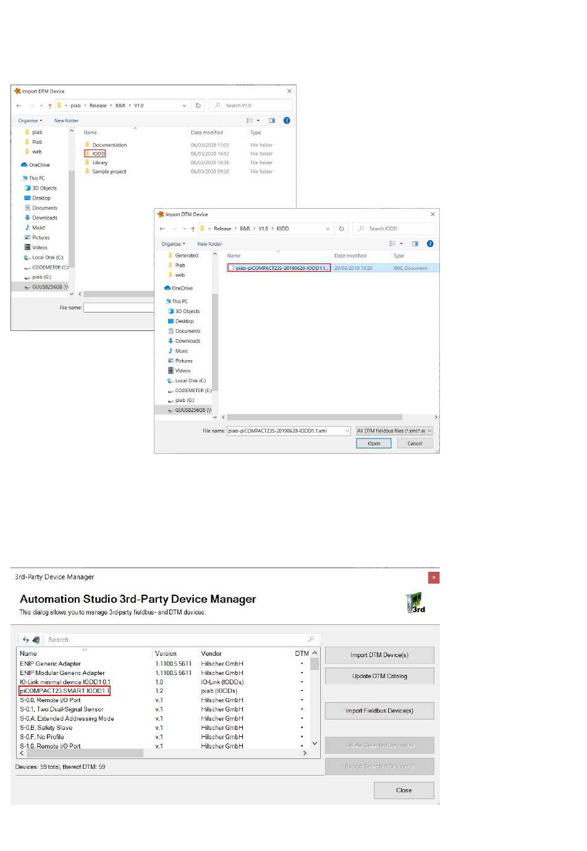Click the view layout icon in V1.0 dialog
The width and height of the screenshot is (587, 851).
[x=250, y=120]
